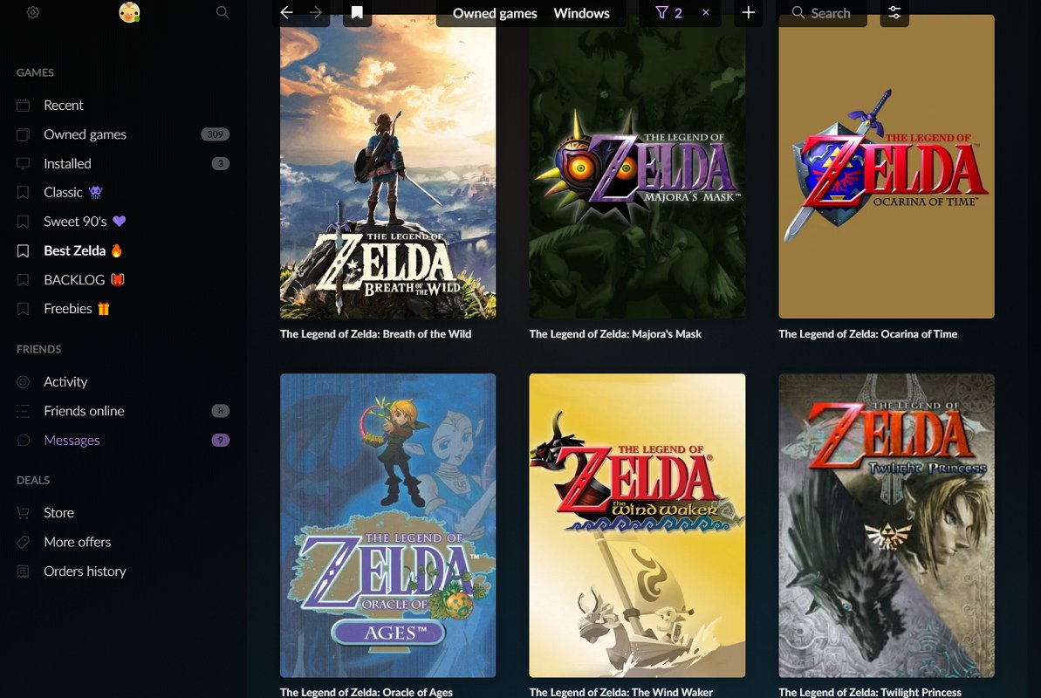Click the Recent calendar icon
This screenshot has width=1041, height=698.
(24, 105)
